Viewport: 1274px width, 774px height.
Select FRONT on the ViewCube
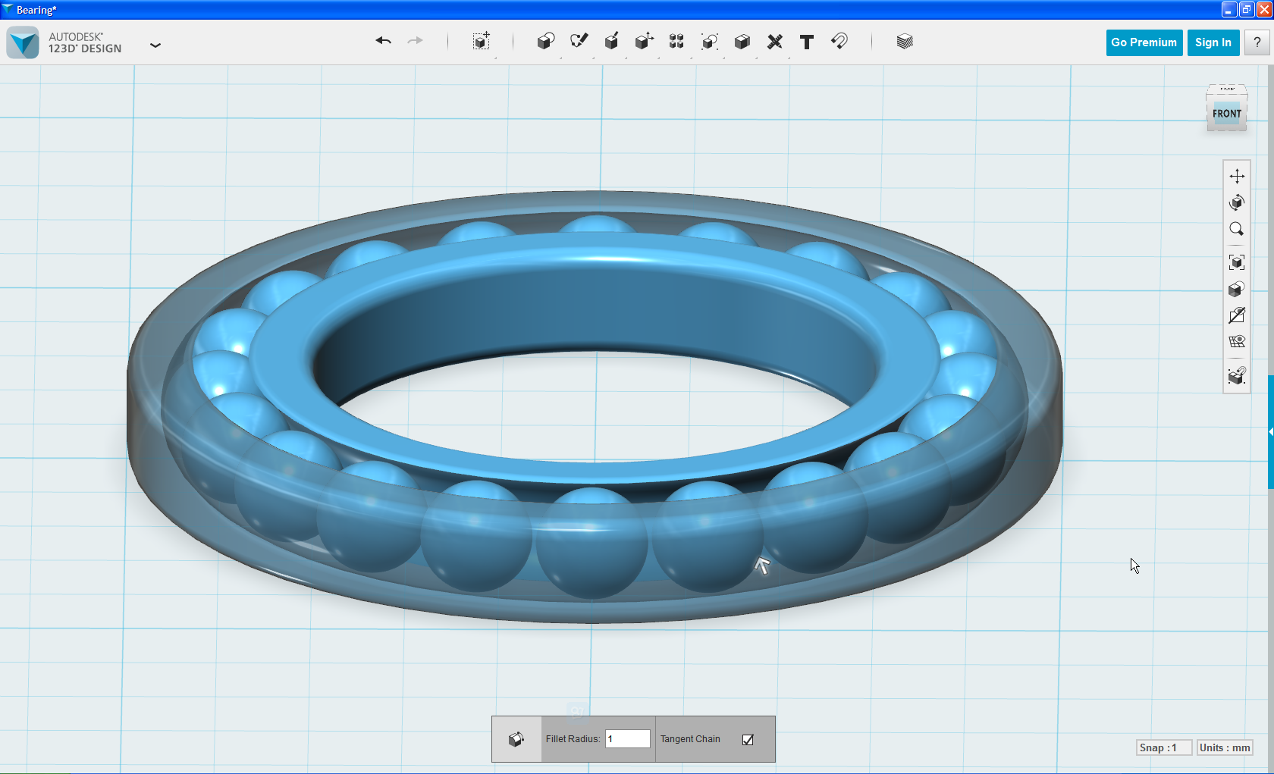pos(1227,113)
